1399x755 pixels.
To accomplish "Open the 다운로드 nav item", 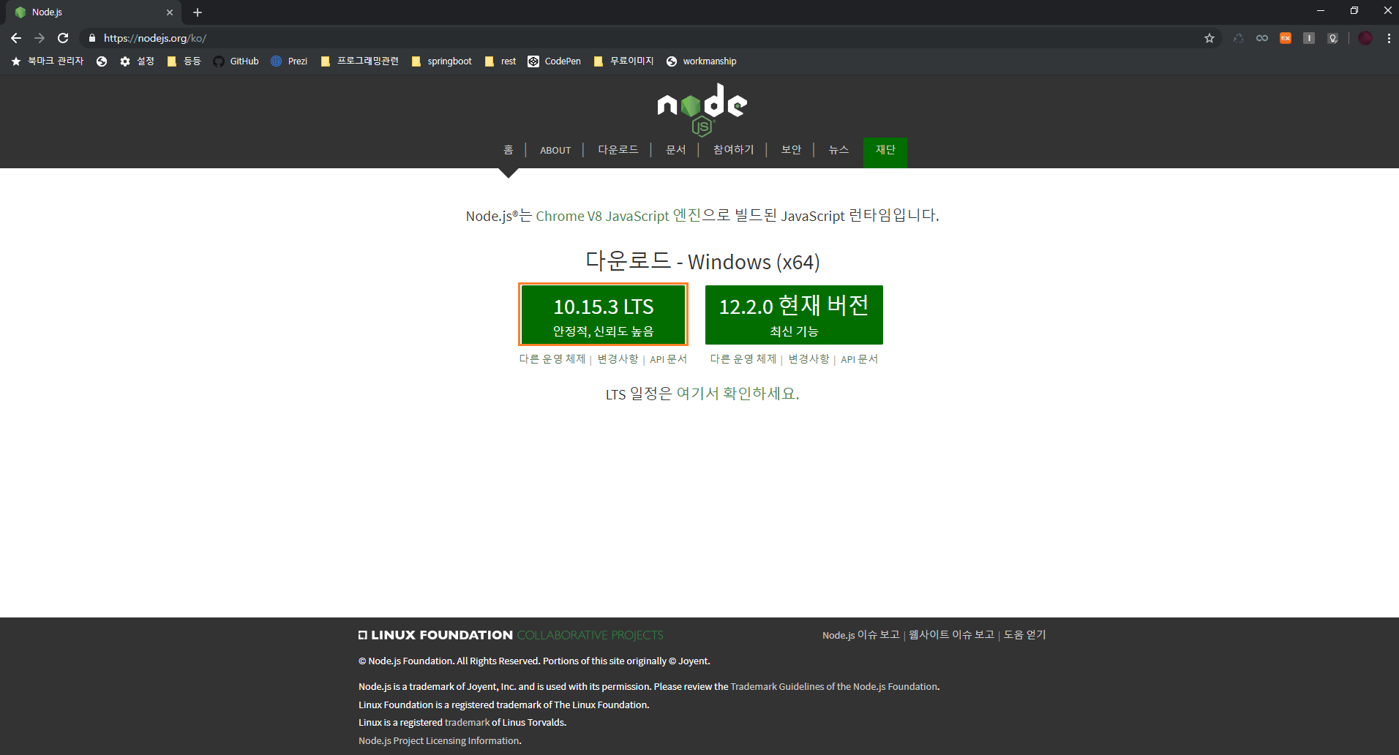I will coord(618,150).
